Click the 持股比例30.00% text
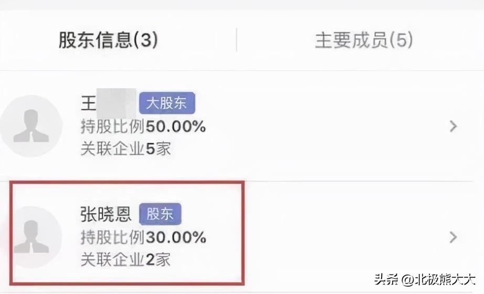 tap(143, 237)
